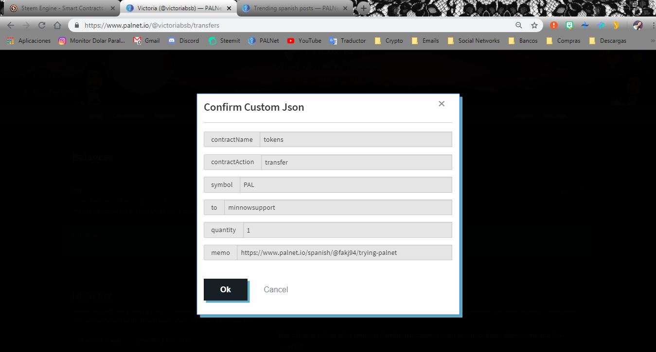Viewport: 656px width, 352px height.
Task: View site security lock information
Action: [x=77, y=25]
